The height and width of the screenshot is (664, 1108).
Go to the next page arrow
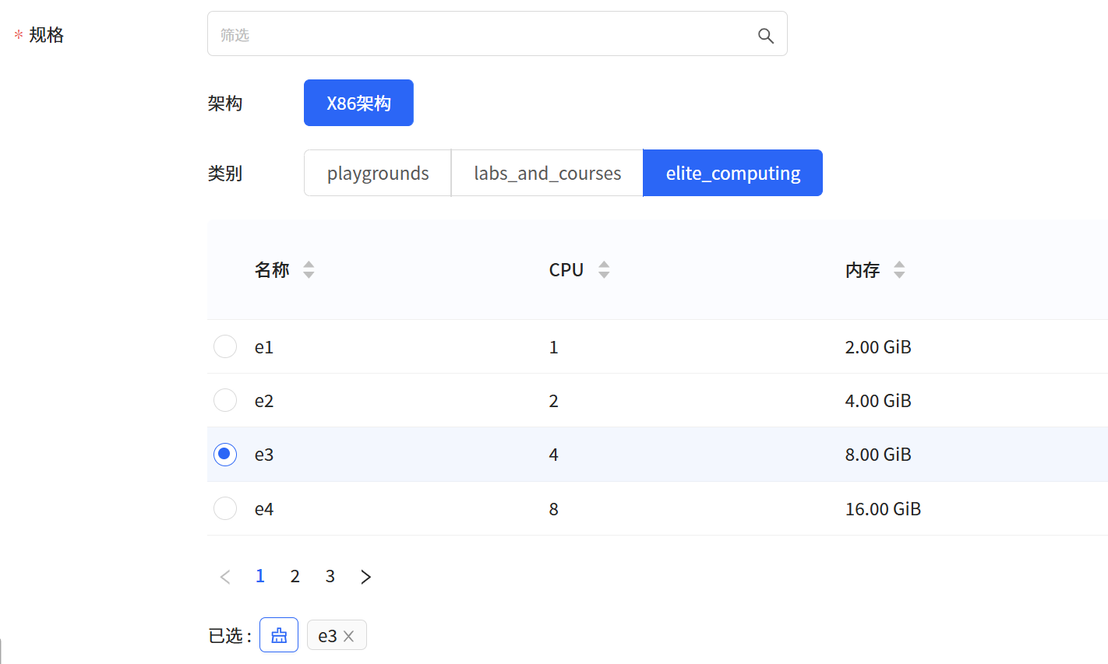(365, 577)
